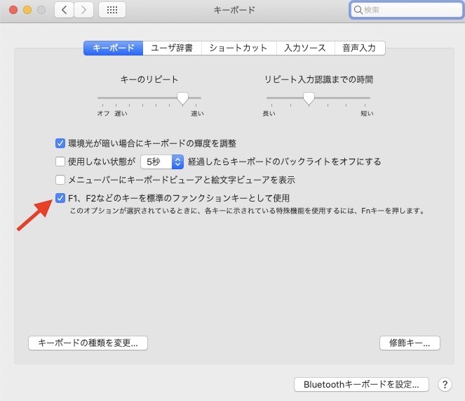Viewport: 465px width, 401px height.
Task: Open help with the question mark button
Action: pos(445,385)
